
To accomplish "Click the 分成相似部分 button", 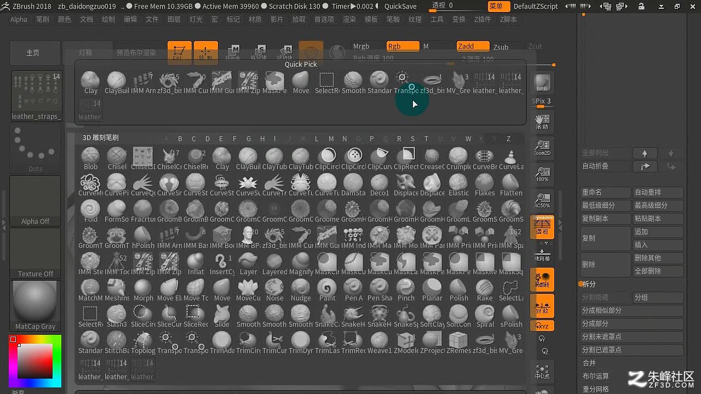I will (x=632, y=310).
